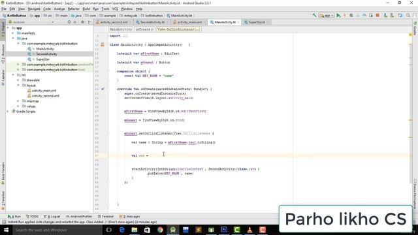
Task: Attach debugger to Android process icon
Action: 371,16
